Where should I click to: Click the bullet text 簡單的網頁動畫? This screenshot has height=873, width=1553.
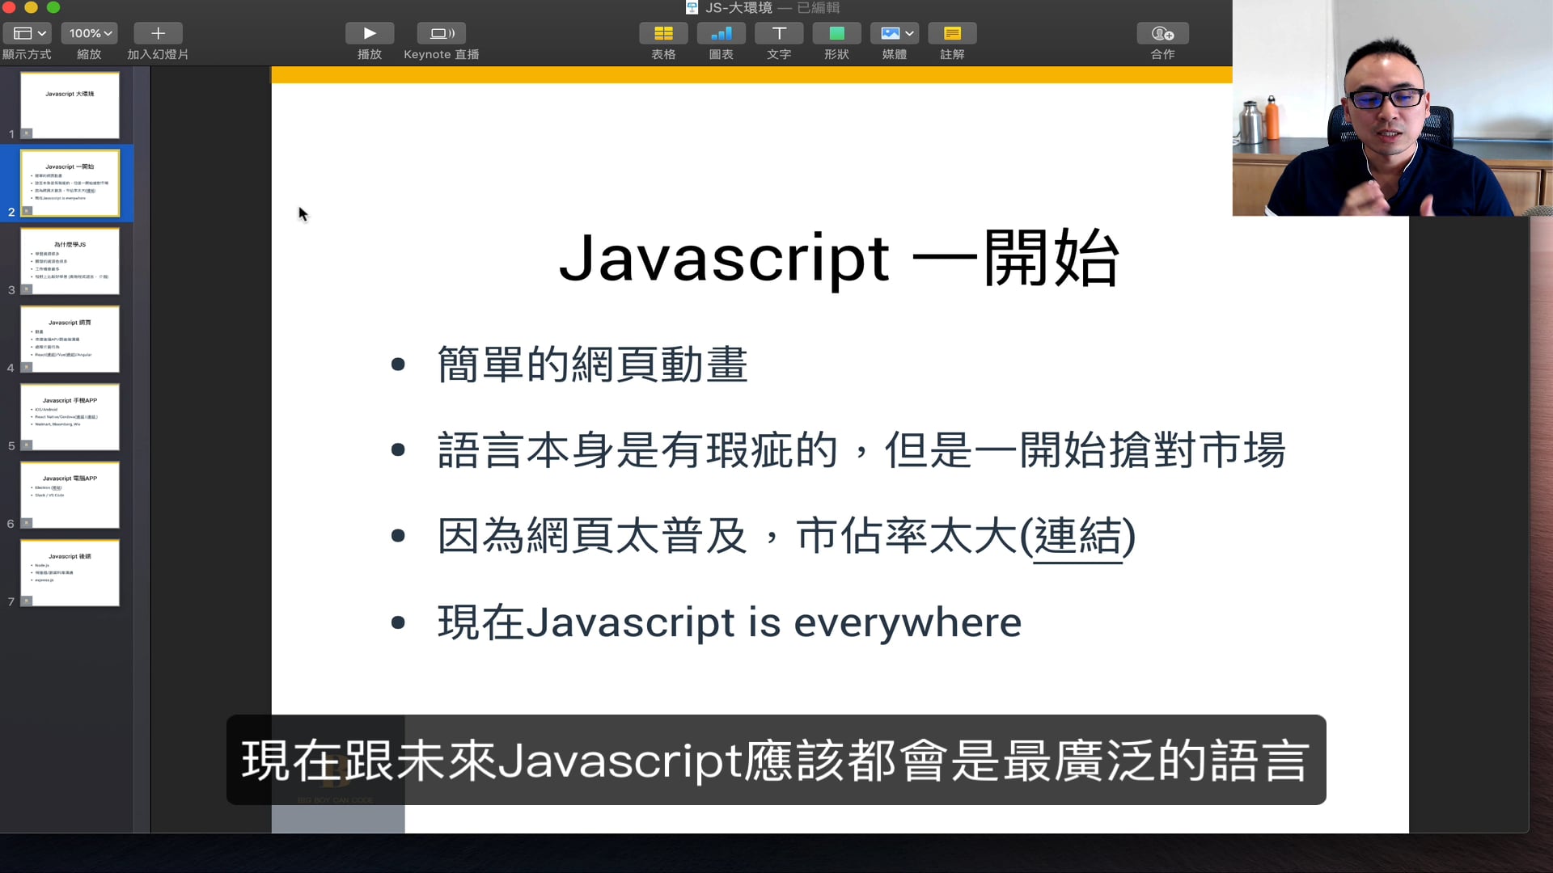(x=592, y=365)
